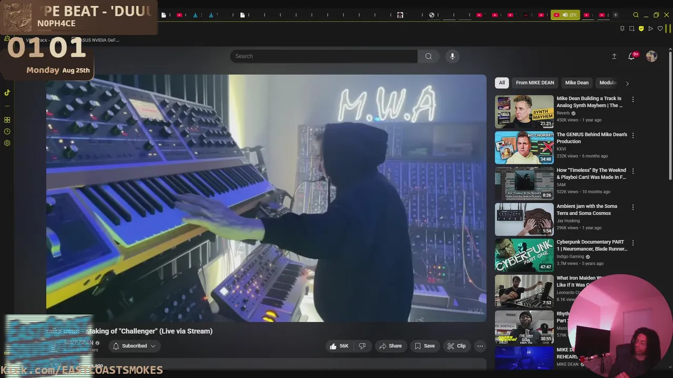Open Jay Hosking channel link

click(568, 221)
